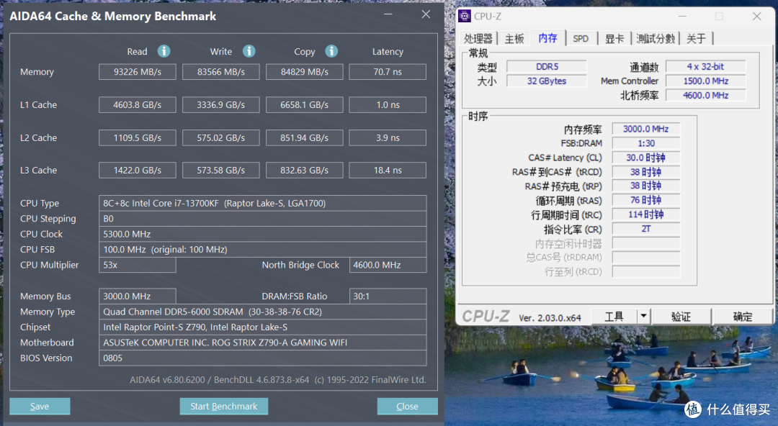
Task: Go to the 显卡 tab
Action: point(614,39)
